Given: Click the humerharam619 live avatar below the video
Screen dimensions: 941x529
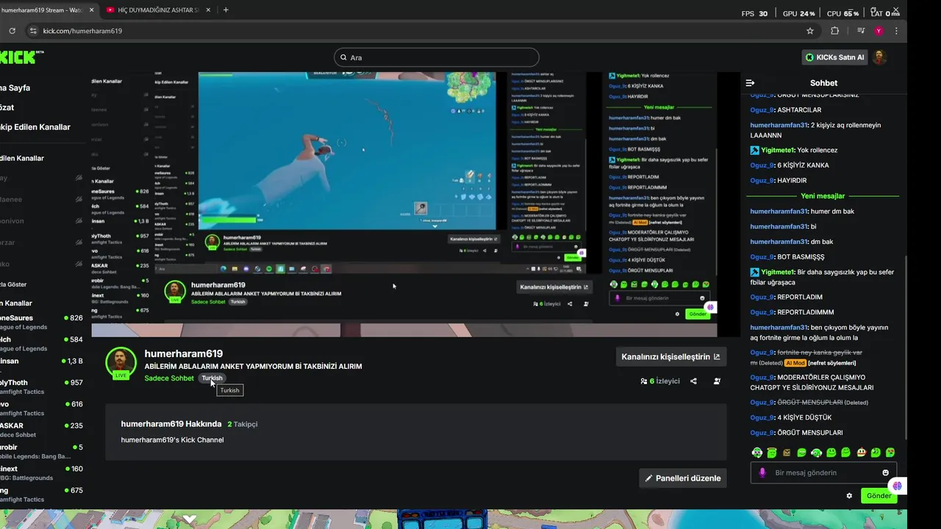Looking at the screenshot, I should [x=121, y=362].
